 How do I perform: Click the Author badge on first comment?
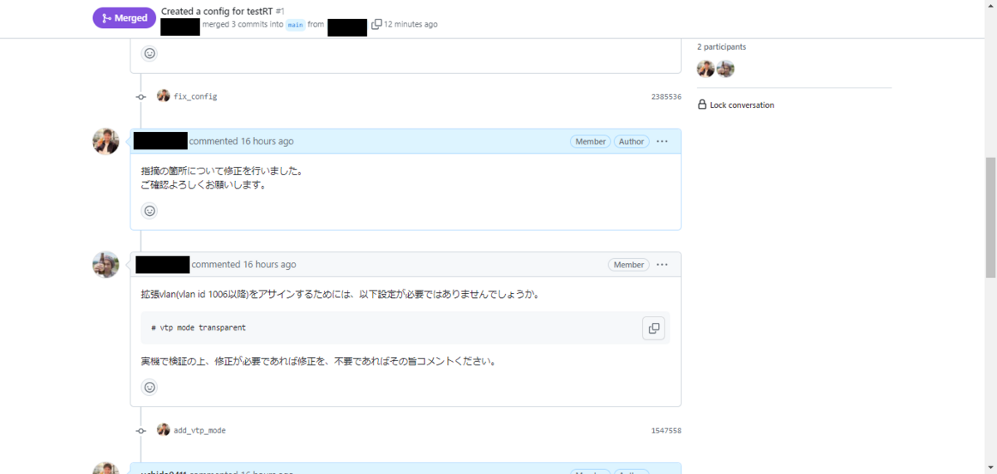click(x=631, y=141)
